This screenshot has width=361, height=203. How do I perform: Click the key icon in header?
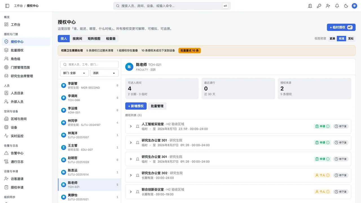click(319, 6)
